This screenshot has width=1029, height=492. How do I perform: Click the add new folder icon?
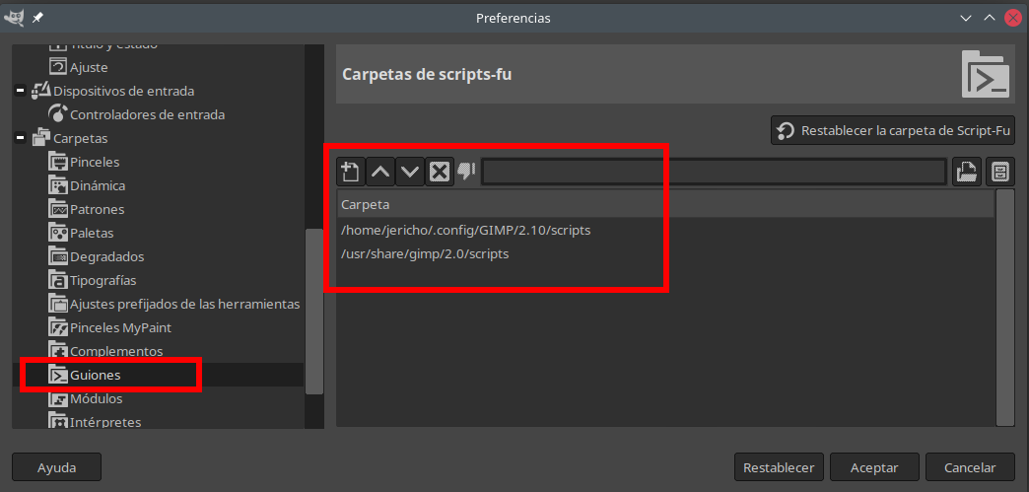point(350,172)
